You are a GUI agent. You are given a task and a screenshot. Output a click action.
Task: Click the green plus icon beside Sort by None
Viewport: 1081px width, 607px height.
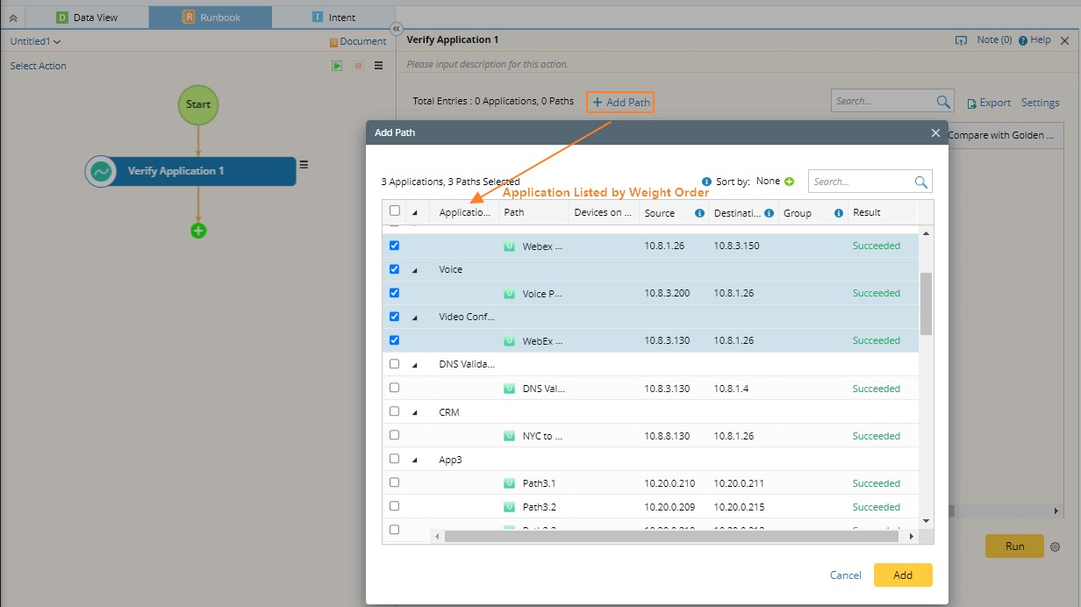pyautogui.click(x=789, y=182)
